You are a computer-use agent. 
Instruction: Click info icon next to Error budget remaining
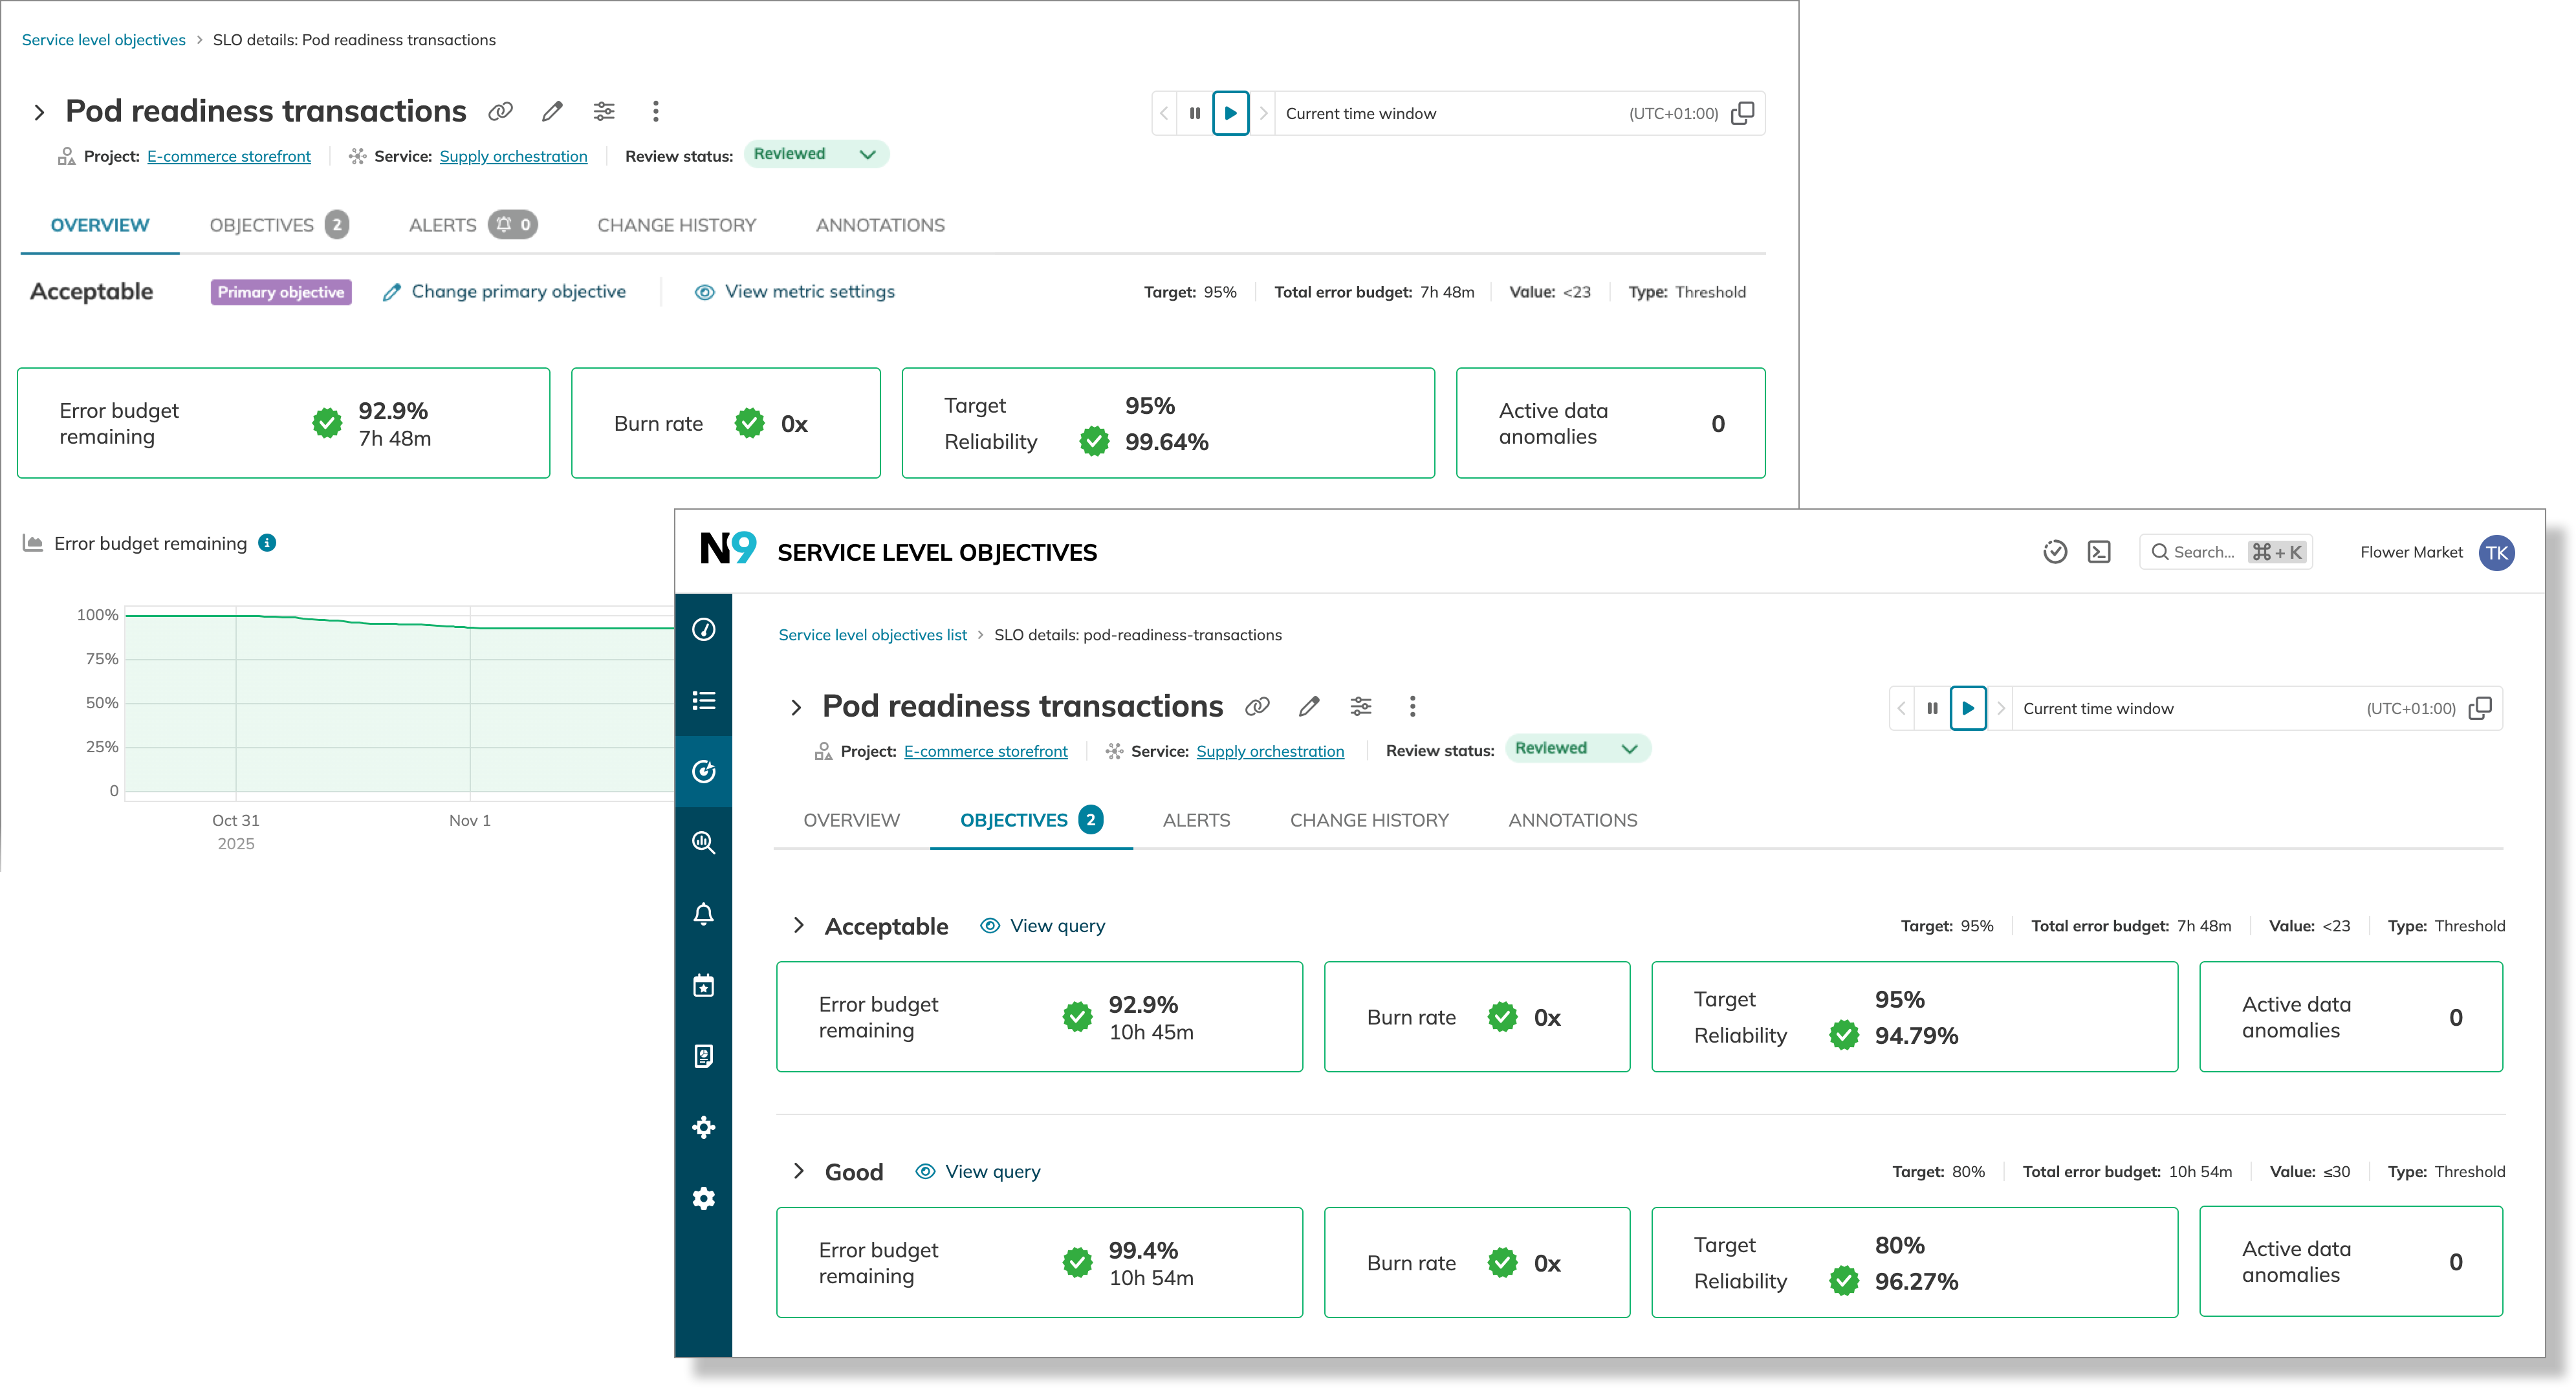[267, 543]
